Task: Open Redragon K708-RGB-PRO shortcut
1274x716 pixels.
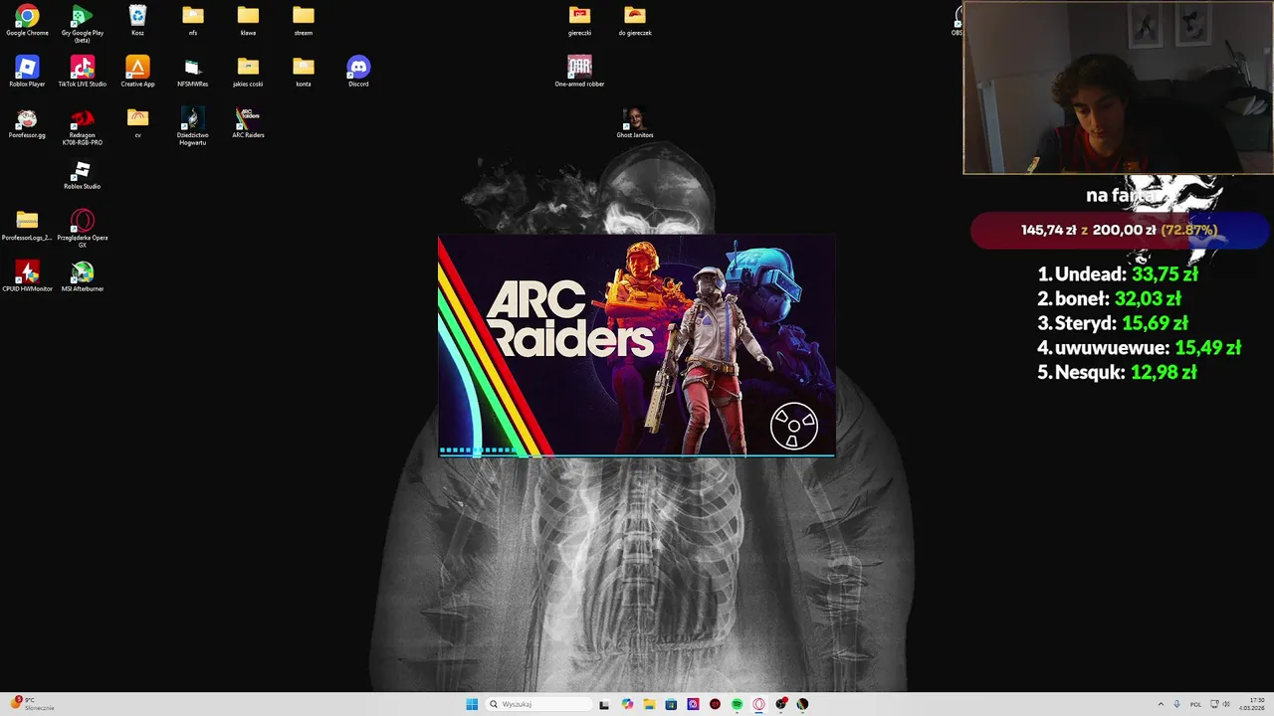Action: point(83,126)
